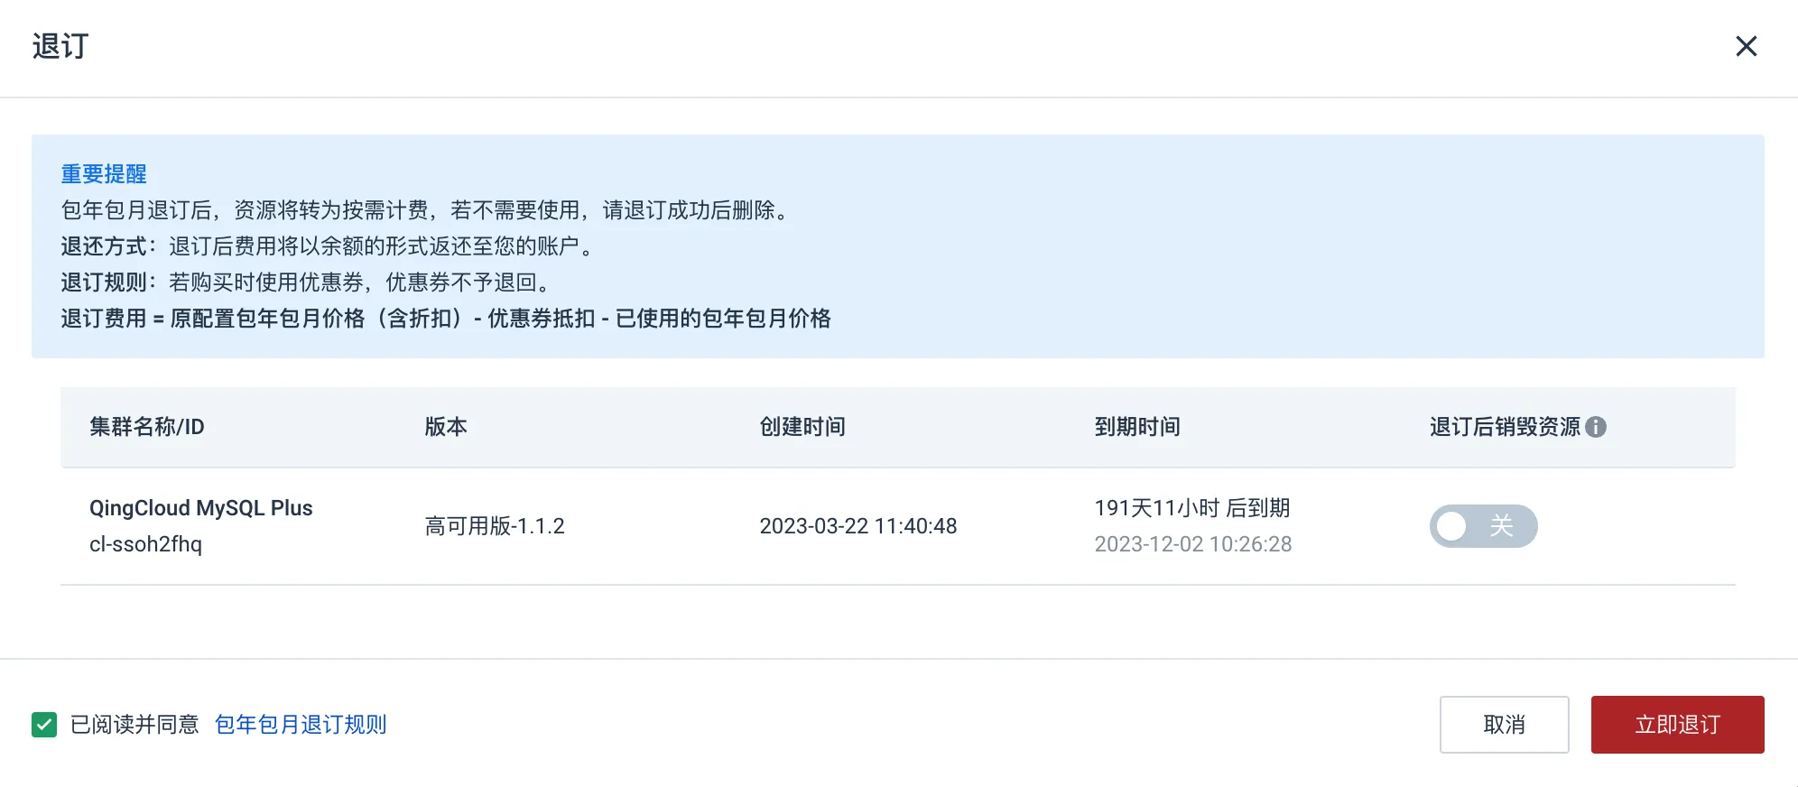The image size is (1798, 787).
Task: Click the 退订规则 coupon notice line
Action: click(307, 282)
